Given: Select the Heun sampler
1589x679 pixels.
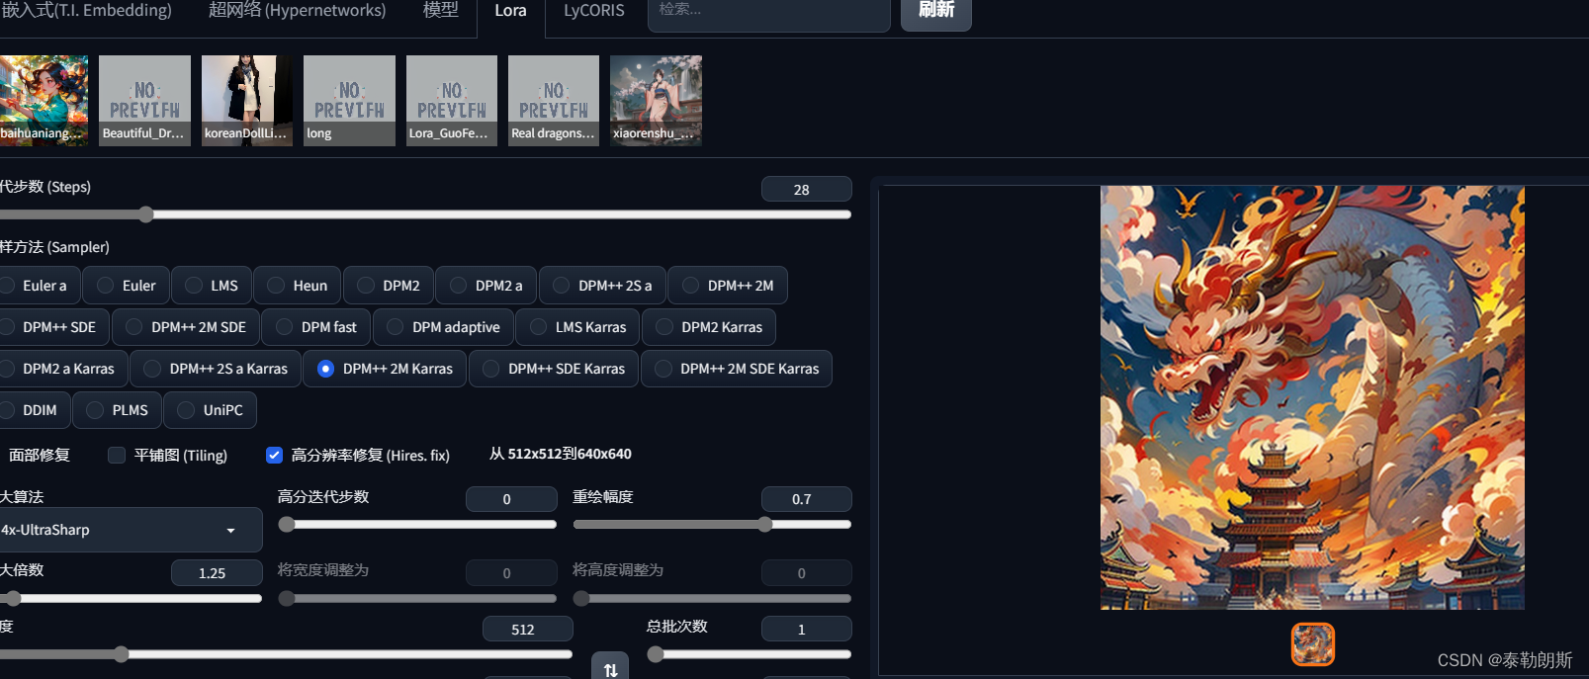Looking at the screenshot, I should click(x=298, y=286).
